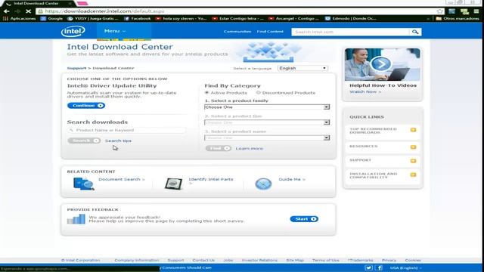Open the Identify Intel Parts link
The width and height of the screenshot is (484, 272).
[211, 179]
